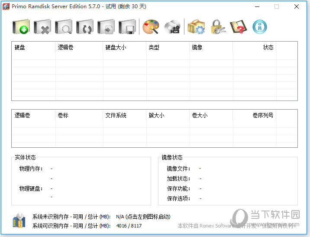Click the 卷标 column header
Viewport: 310px width, 237px height.
pos(79,115)
